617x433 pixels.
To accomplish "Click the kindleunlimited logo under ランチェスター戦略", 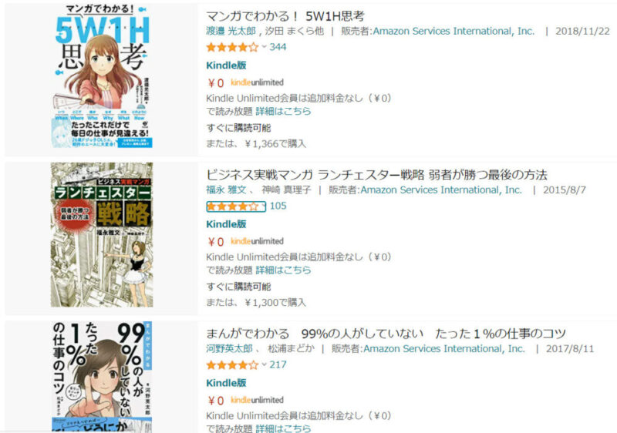I will (x=257, y=241).
